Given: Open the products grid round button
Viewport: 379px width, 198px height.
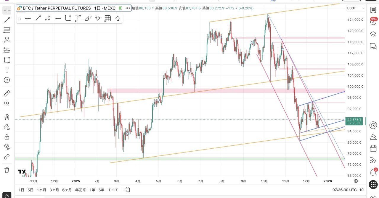Looking at the screenshot, I should pyautogui.click(x=373, y=185).
